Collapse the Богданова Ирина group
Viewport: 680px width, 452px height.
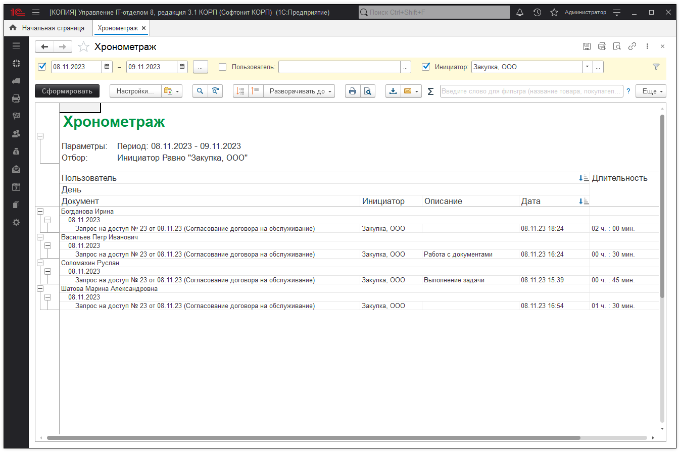click(40, 212)
